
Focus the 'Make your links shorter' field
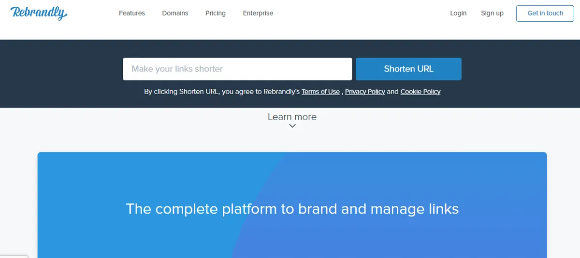click(x=237, y=69)
